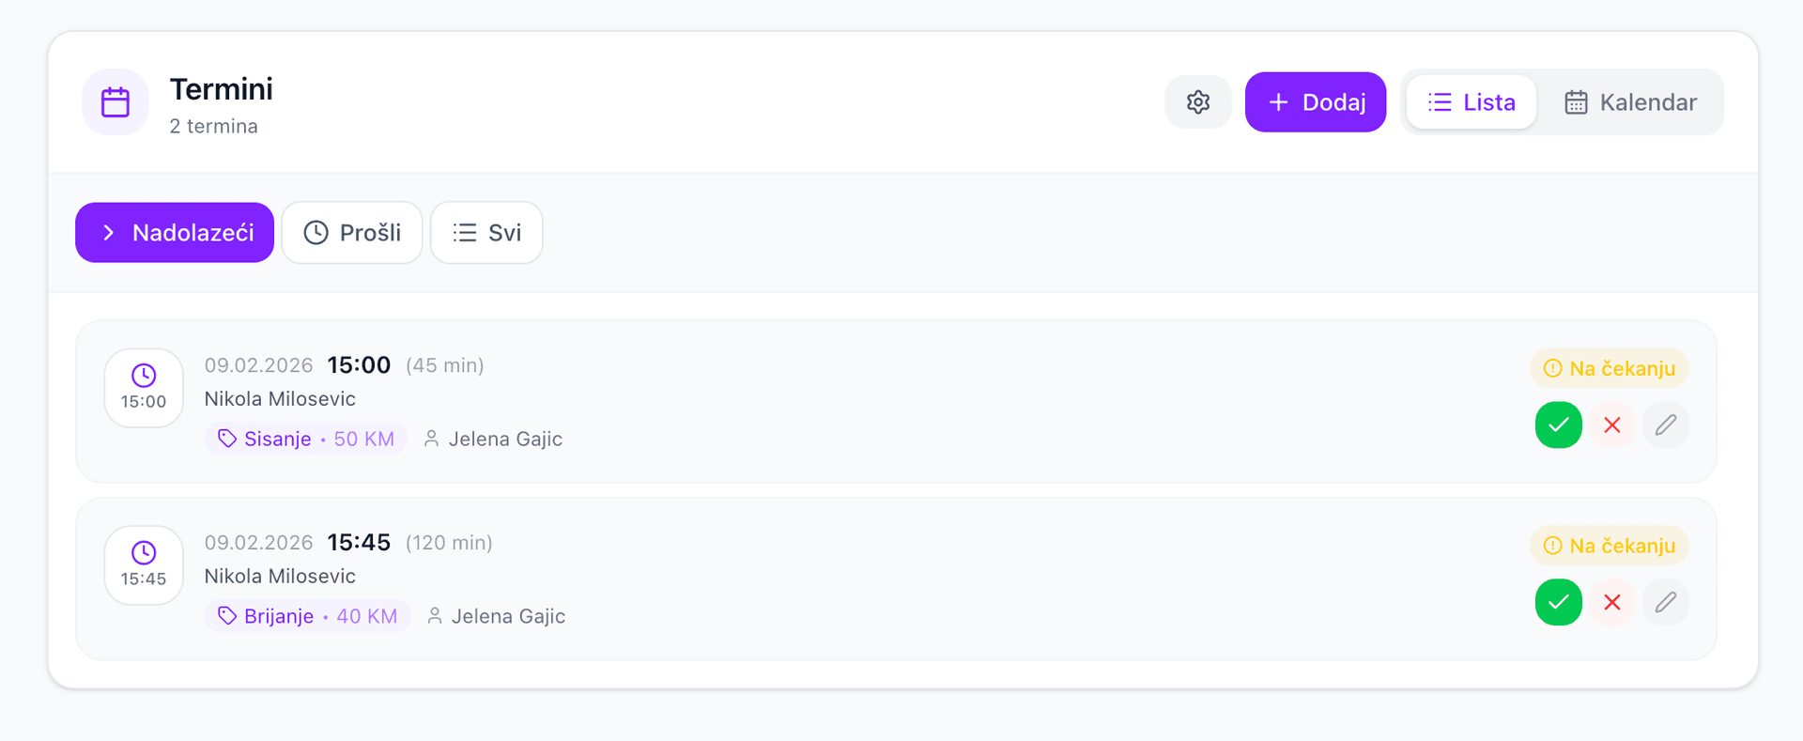
Task: Click the 15:00 clock time badge
Action: [144, 388]
